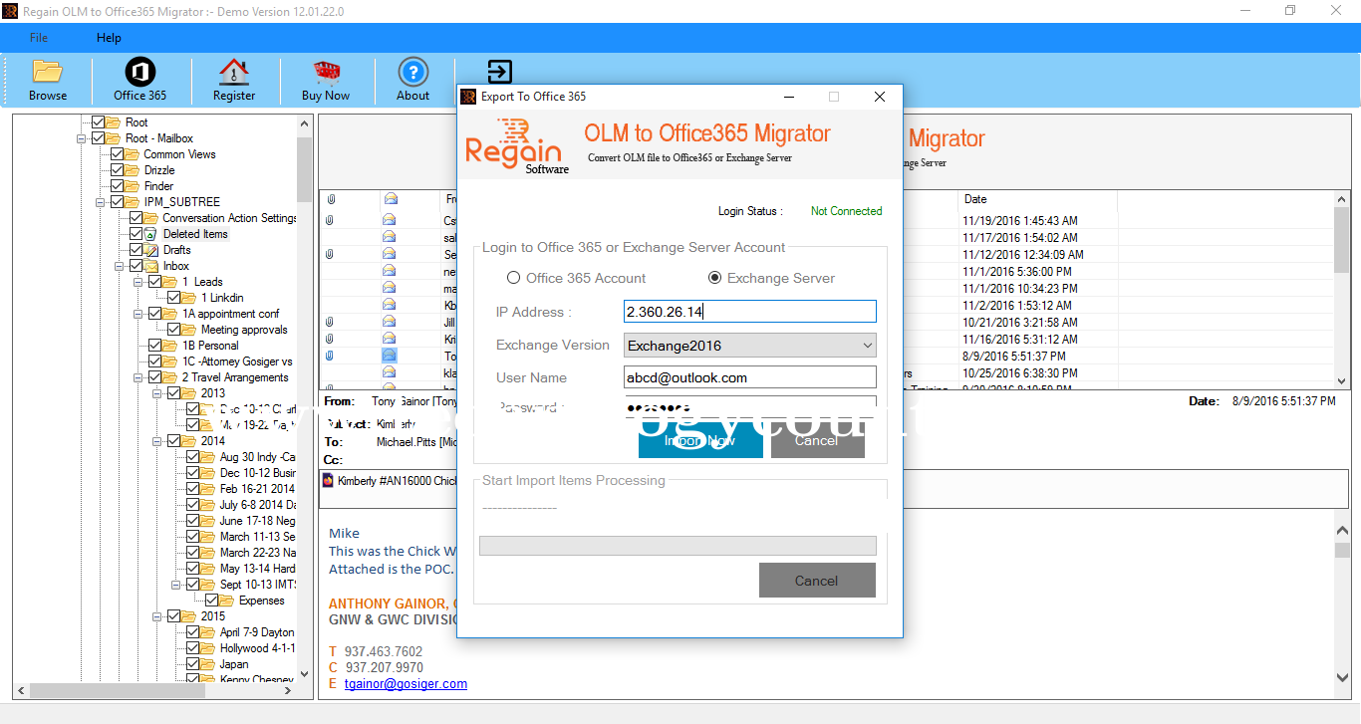The width and height of the screenshot is (1361, 724).
Task: Click the folder tree horizontal scrollbar
Action: [155, 690]
